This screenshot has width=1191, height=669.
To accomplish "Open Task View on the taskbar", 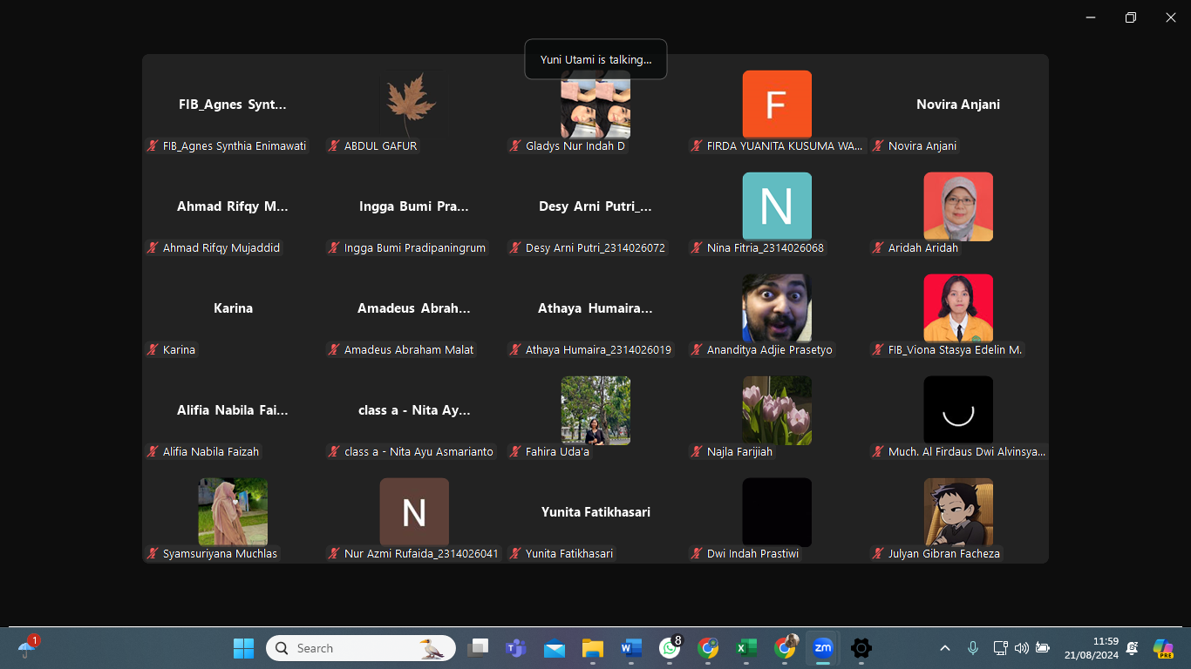I will click(x=478, y=648).
